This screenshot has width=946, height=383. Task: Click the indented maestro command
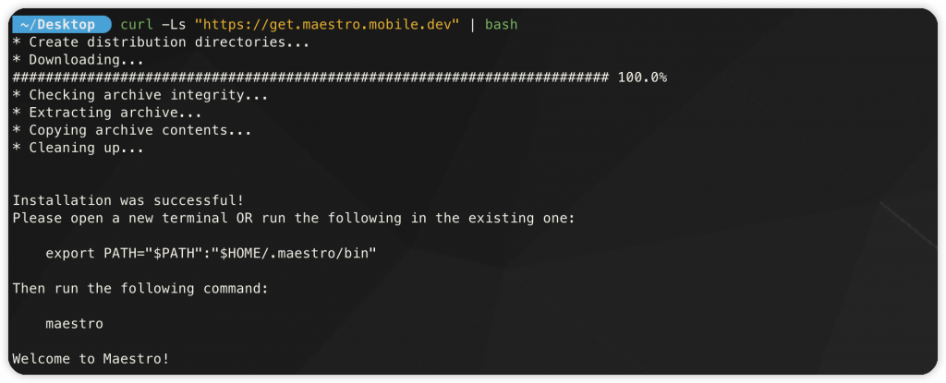74,323
